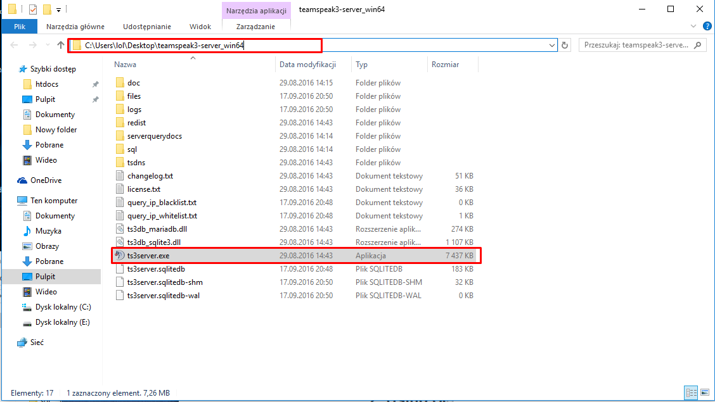Select the changelog.txt file icon
715x402 pixels.
pyautogui.click(x=120, y=176)
